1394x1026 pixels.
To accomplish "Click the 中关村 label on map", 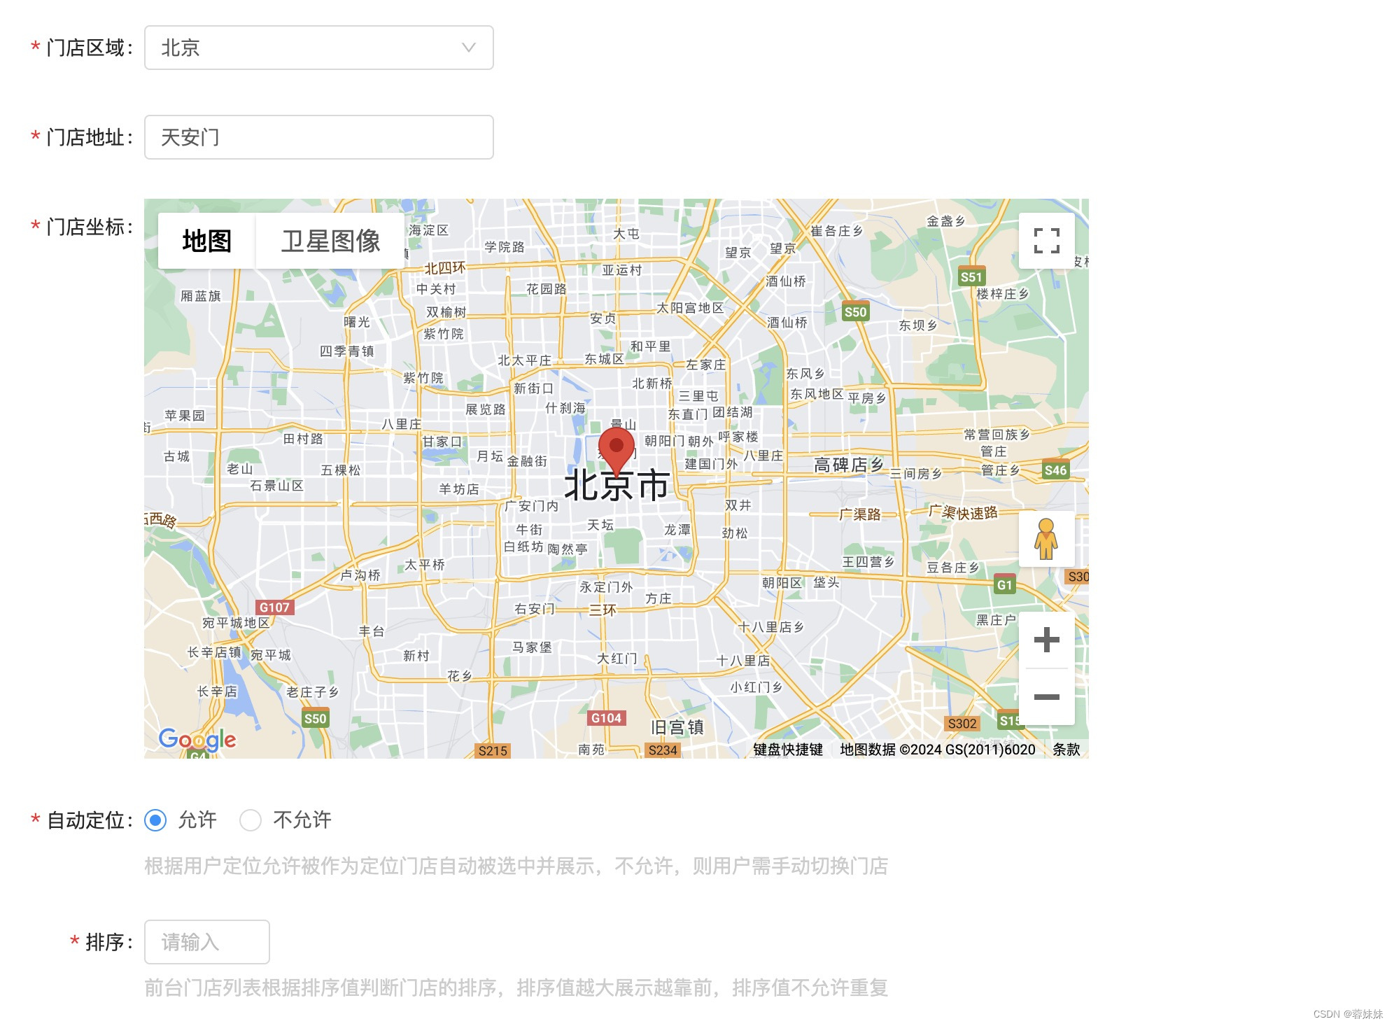I will [x=436, y=289].
